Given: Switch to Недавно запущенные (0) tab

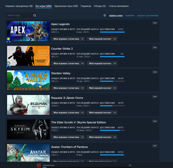Looking at the screenshot, I should coord(19,6).
